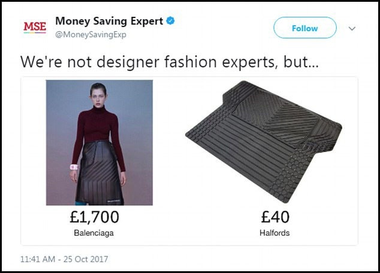Click the diagonal-ribbed section of car mat
Screen dimensions: 380x273
[x=274, y=119]
